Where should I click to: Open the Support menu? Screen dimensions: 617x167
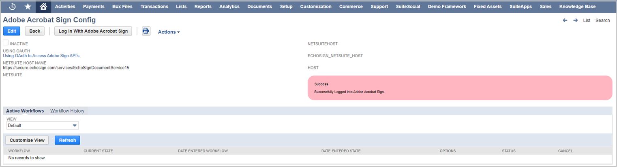click(379, 6)
